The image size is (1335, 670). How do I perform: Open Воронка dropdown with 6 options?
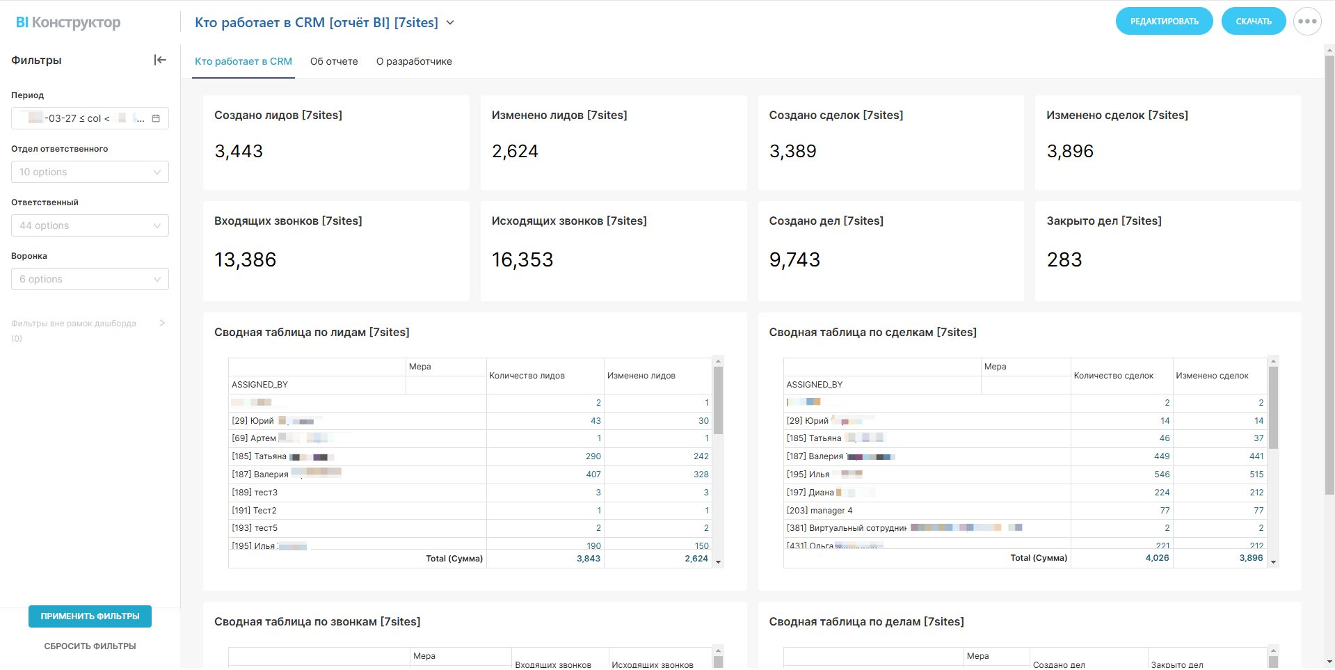tap(90, 279)
